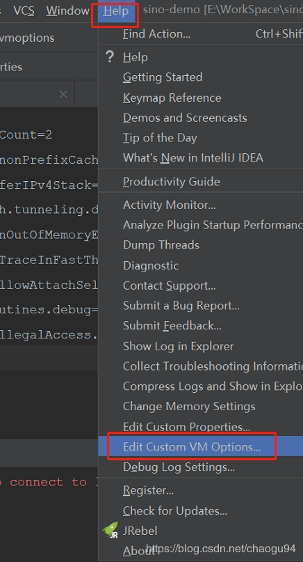303x562 pixels.
Task: Open Change Memory Settings
Action: (x=201, y=406)
